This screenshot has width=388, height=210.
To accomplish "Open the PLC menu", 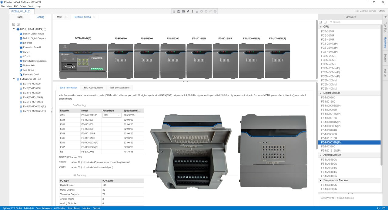I will pos(16,6).
